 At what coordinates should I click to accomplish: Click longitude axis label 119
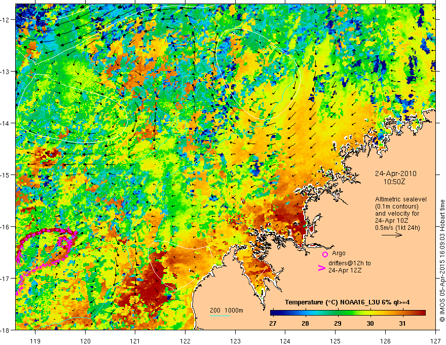click(x=35, y=341)
